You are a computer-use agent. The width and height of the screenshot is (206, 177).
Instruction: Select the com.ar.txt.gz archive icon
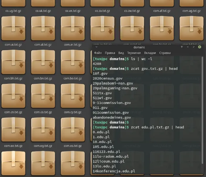pos(73,28)
